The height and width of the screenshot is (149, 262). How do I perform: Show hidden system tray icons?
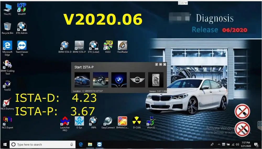(219, 145)
